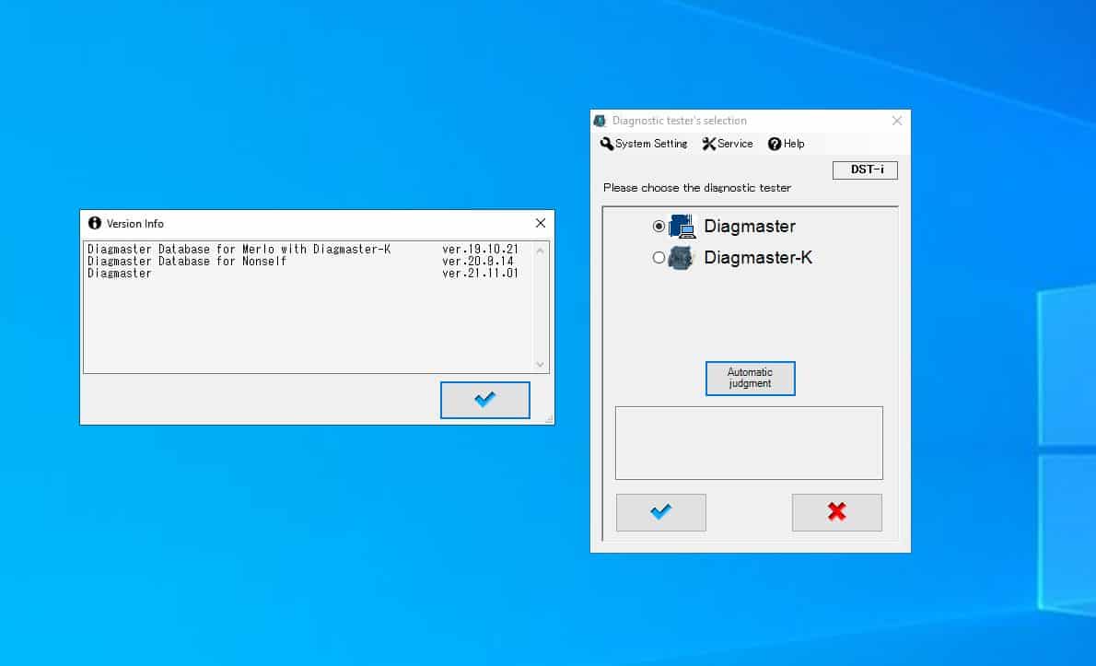The width and height of the screenshot is (1096, 666).
Task: Close the Version Info window
Action: [x=541, y=223]
